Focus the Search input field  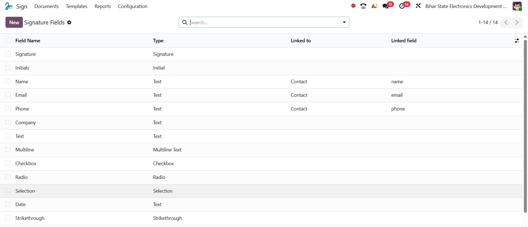(264, 22)
